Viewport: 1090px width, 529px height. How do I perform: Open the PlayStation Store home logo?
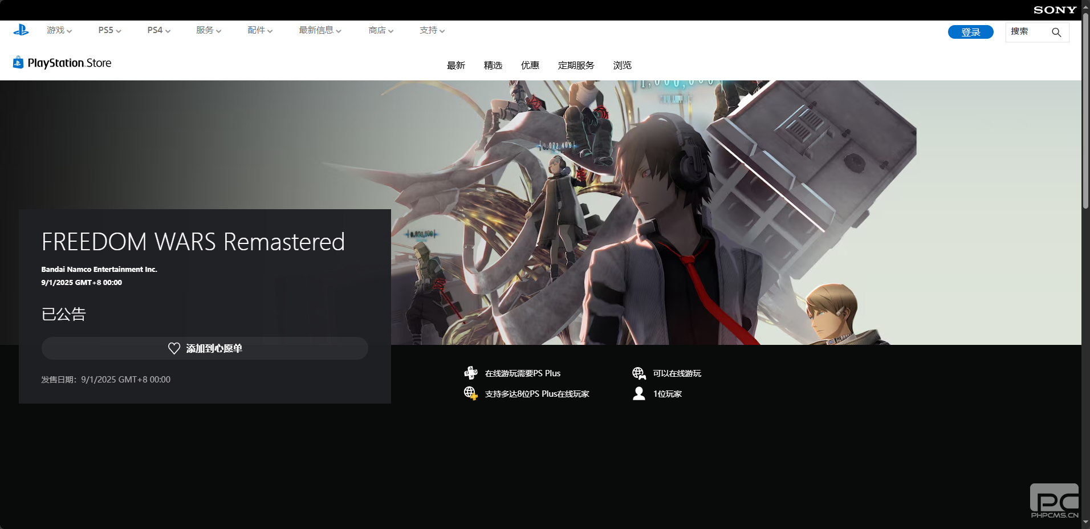pos(62,63)
